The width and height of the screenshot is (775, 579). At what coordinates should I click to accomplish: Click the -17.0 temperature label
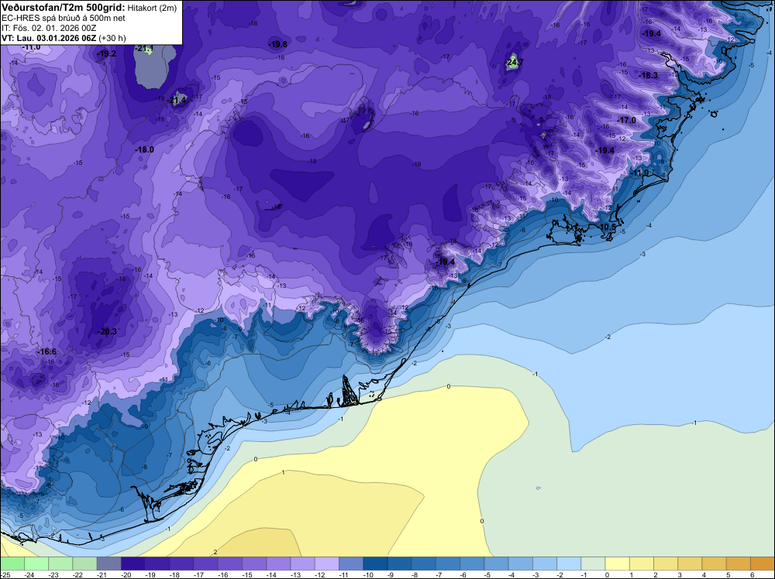[627, 121]
